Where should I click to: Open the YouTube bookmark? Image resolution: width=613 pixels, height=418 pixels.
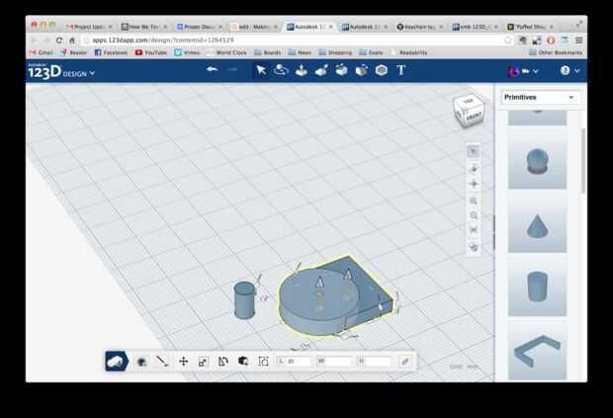(151, 52)
